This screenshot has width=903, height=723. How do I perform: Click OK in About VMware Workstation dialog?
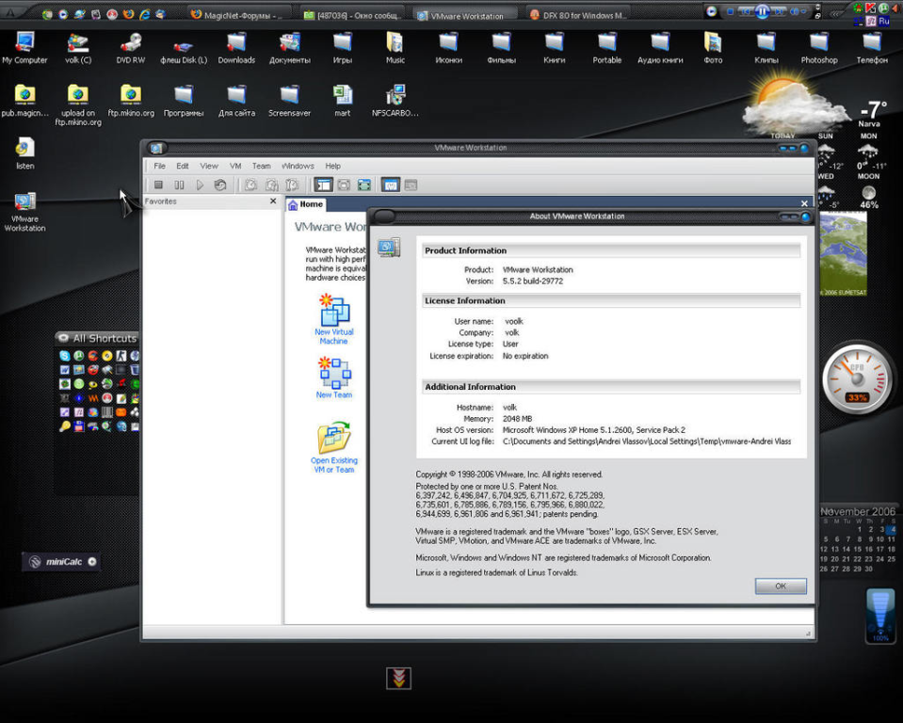pos(780,586)
